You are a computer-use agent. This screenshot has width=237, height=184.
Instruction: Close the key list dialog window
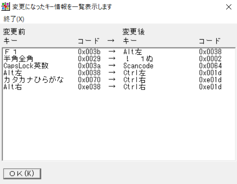pos(229,7)
